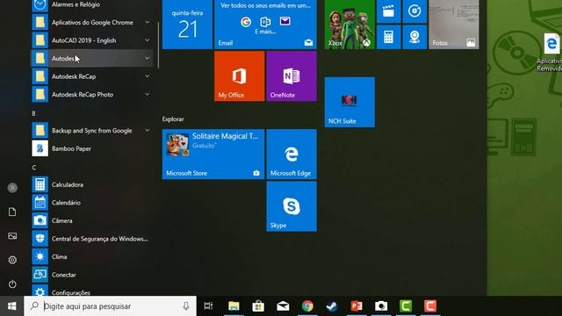Open Mail from the taskbar
562x316 pixels.
tap(283, 306)
